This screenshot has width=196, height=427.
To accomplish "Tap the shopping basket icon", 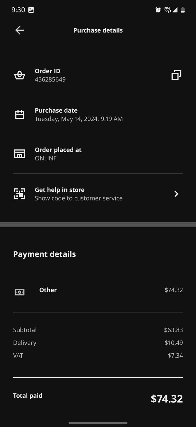I will [x=19, y=75].
